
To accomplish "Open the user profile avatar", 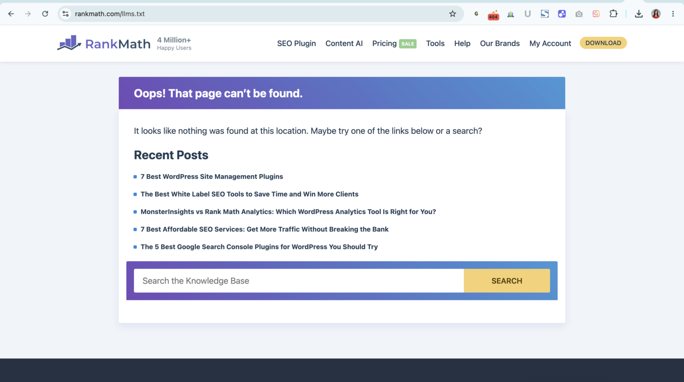I will click(656, 14).
